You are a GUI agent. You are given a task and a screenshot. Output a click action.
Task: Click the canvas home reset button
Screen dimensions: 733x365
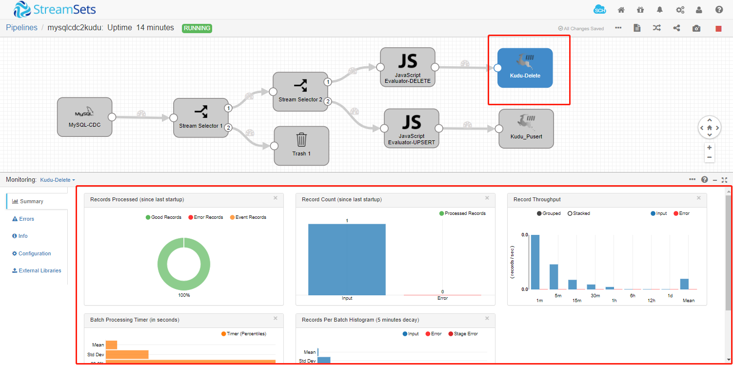pos(710,128)
